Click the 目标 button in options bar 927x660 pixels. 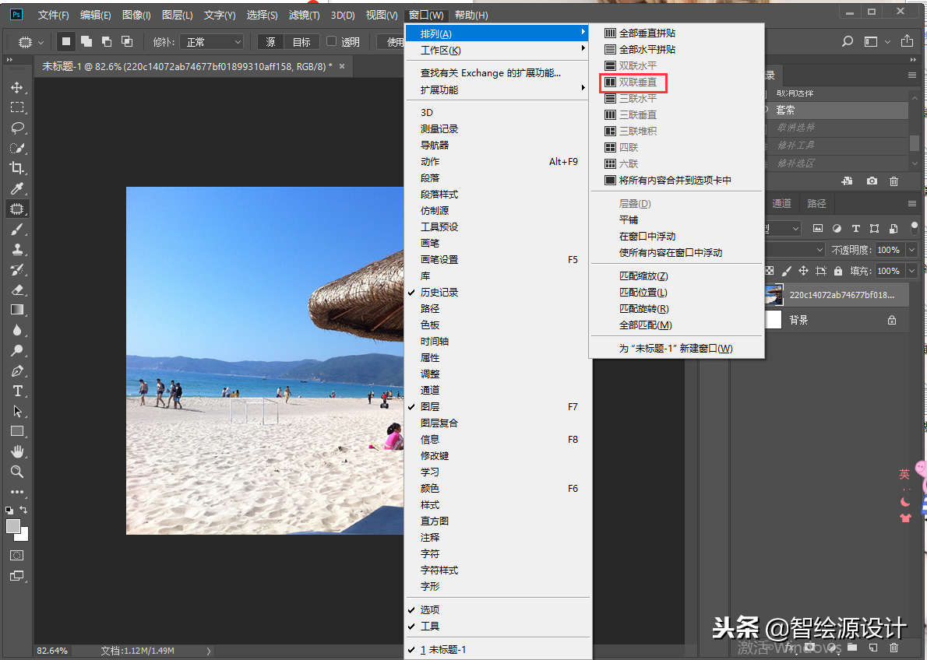[301, 42]
